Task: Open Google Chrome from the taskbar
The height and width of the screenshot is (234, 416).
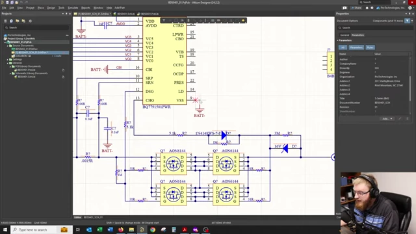Action: coord(153,229)
